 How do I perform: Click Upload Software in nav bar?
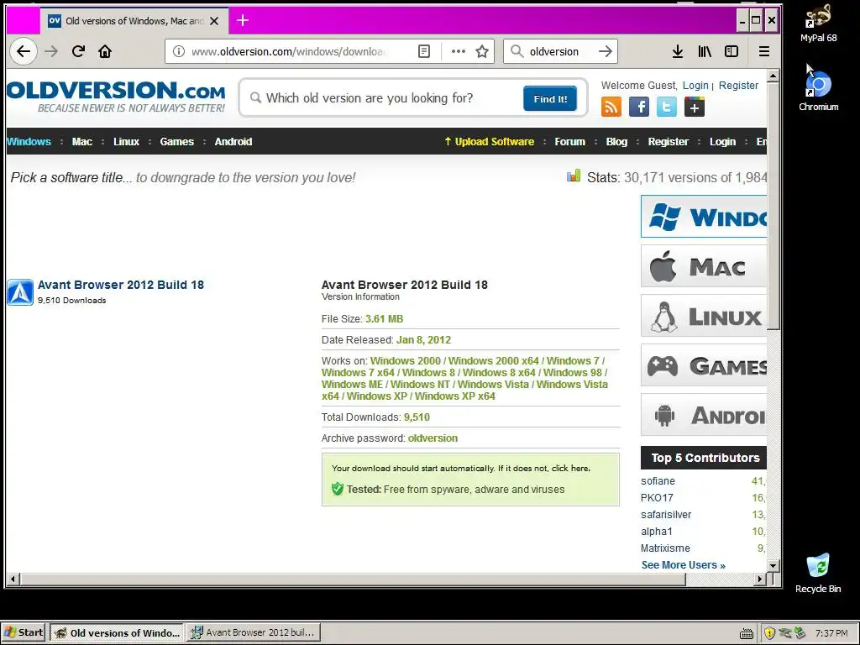click(x=489, y=141)
